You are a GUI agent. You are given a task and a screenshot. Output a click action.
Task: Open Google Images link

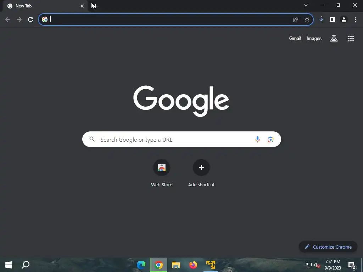click(314, 38)
